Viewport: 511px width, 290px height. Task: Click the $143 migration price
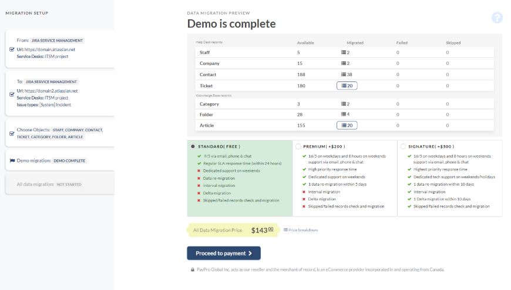[263, 230]
